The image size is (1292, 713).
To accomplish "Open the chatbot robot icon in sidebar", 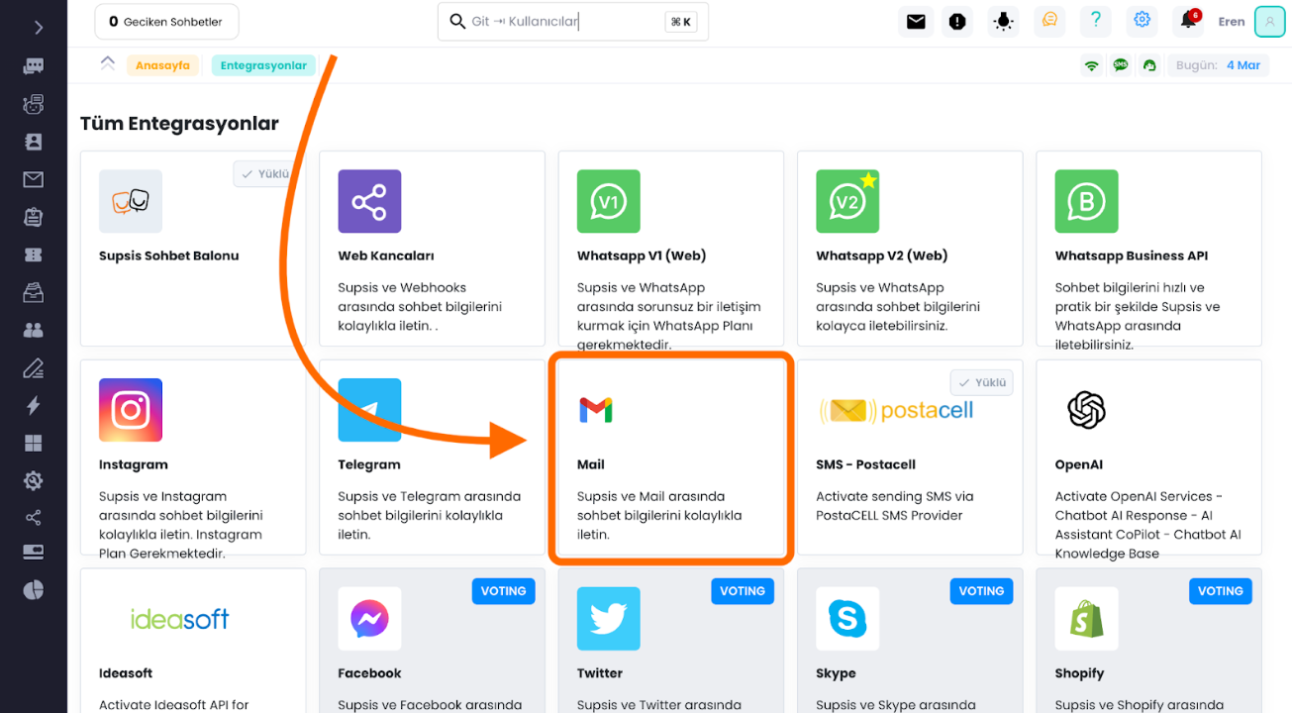I will 34,104.
